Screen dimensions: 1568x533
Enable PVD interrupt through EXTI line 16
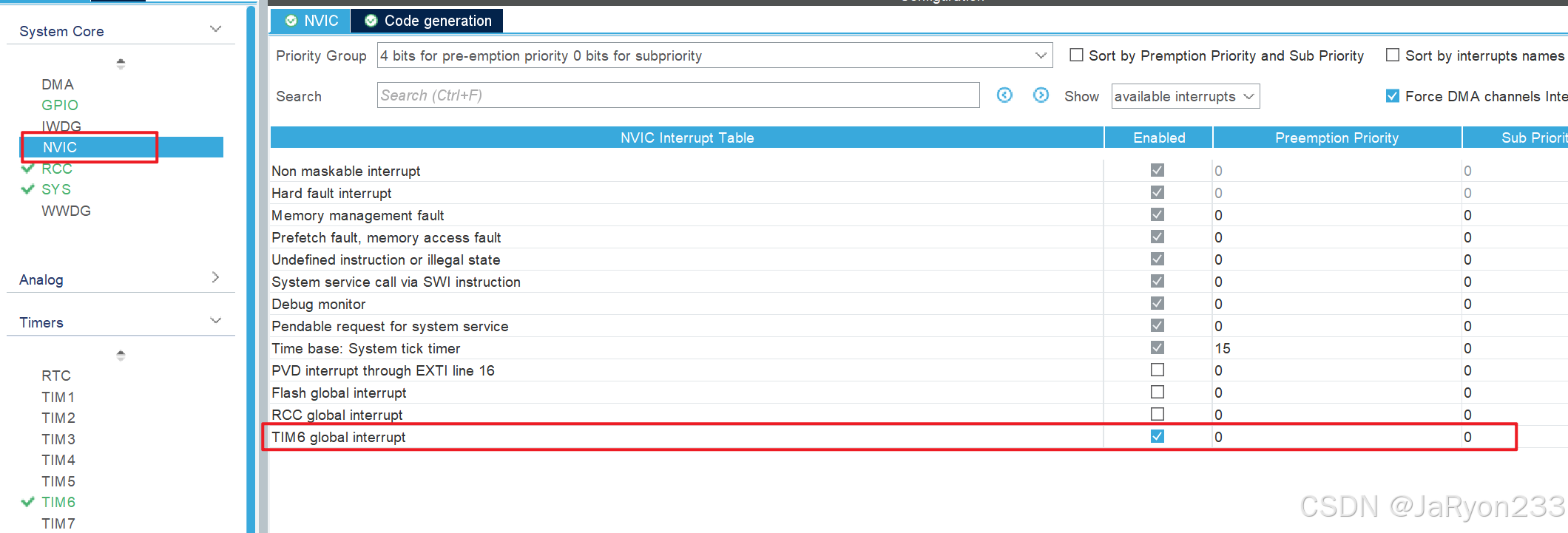coord(1158,370)
